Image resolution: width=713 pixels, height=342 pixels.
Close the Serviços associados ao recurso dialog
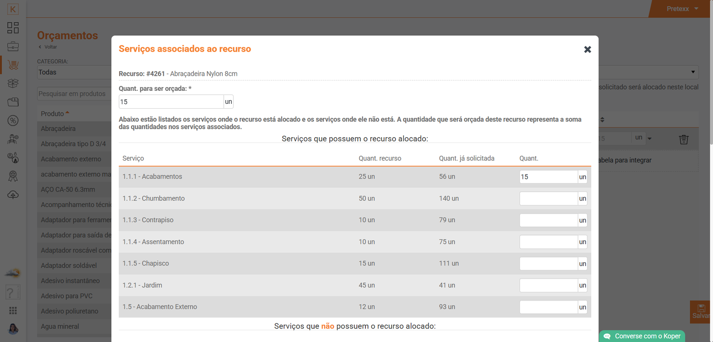tap(587, 49)
